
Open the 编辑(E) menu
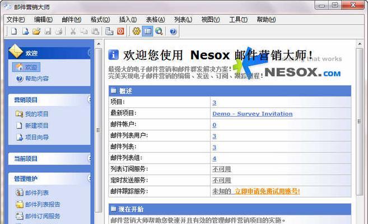click(44, 20)
